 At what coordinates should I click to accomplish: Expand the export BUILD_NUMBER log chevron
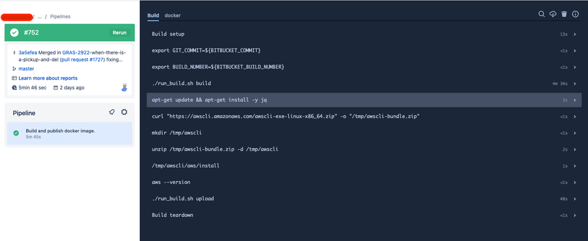(x=574, y=67)
